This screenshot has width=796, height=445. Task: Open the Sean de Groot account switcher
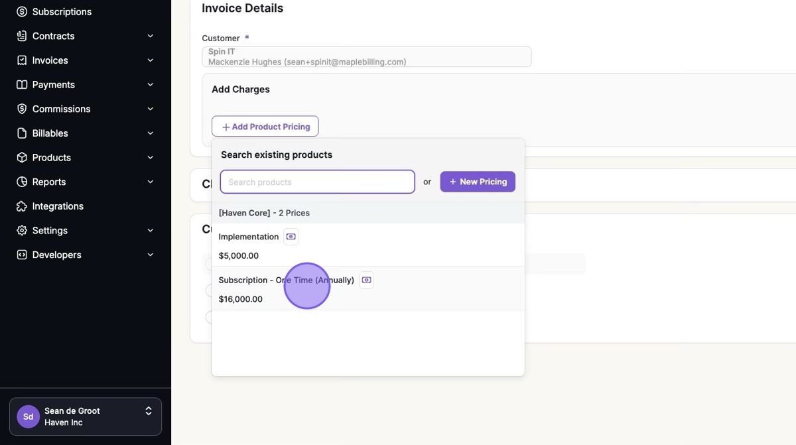(x=86, y=416)
